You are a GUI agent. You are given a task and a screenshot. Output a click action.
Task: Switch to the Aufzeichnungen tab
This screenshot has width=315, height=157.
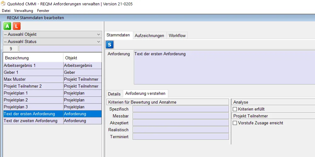[149, 35]
